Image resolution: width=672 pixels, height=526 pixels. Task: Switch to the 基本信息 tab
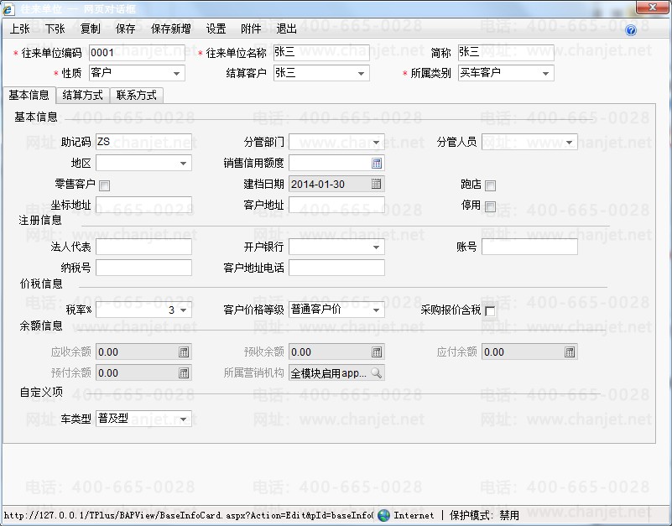29,95
